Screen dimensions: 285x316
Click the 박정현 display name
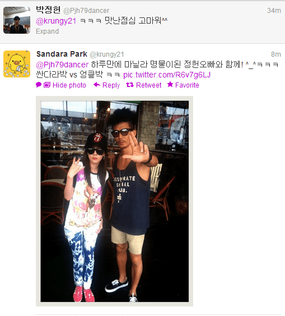(48, 10)
